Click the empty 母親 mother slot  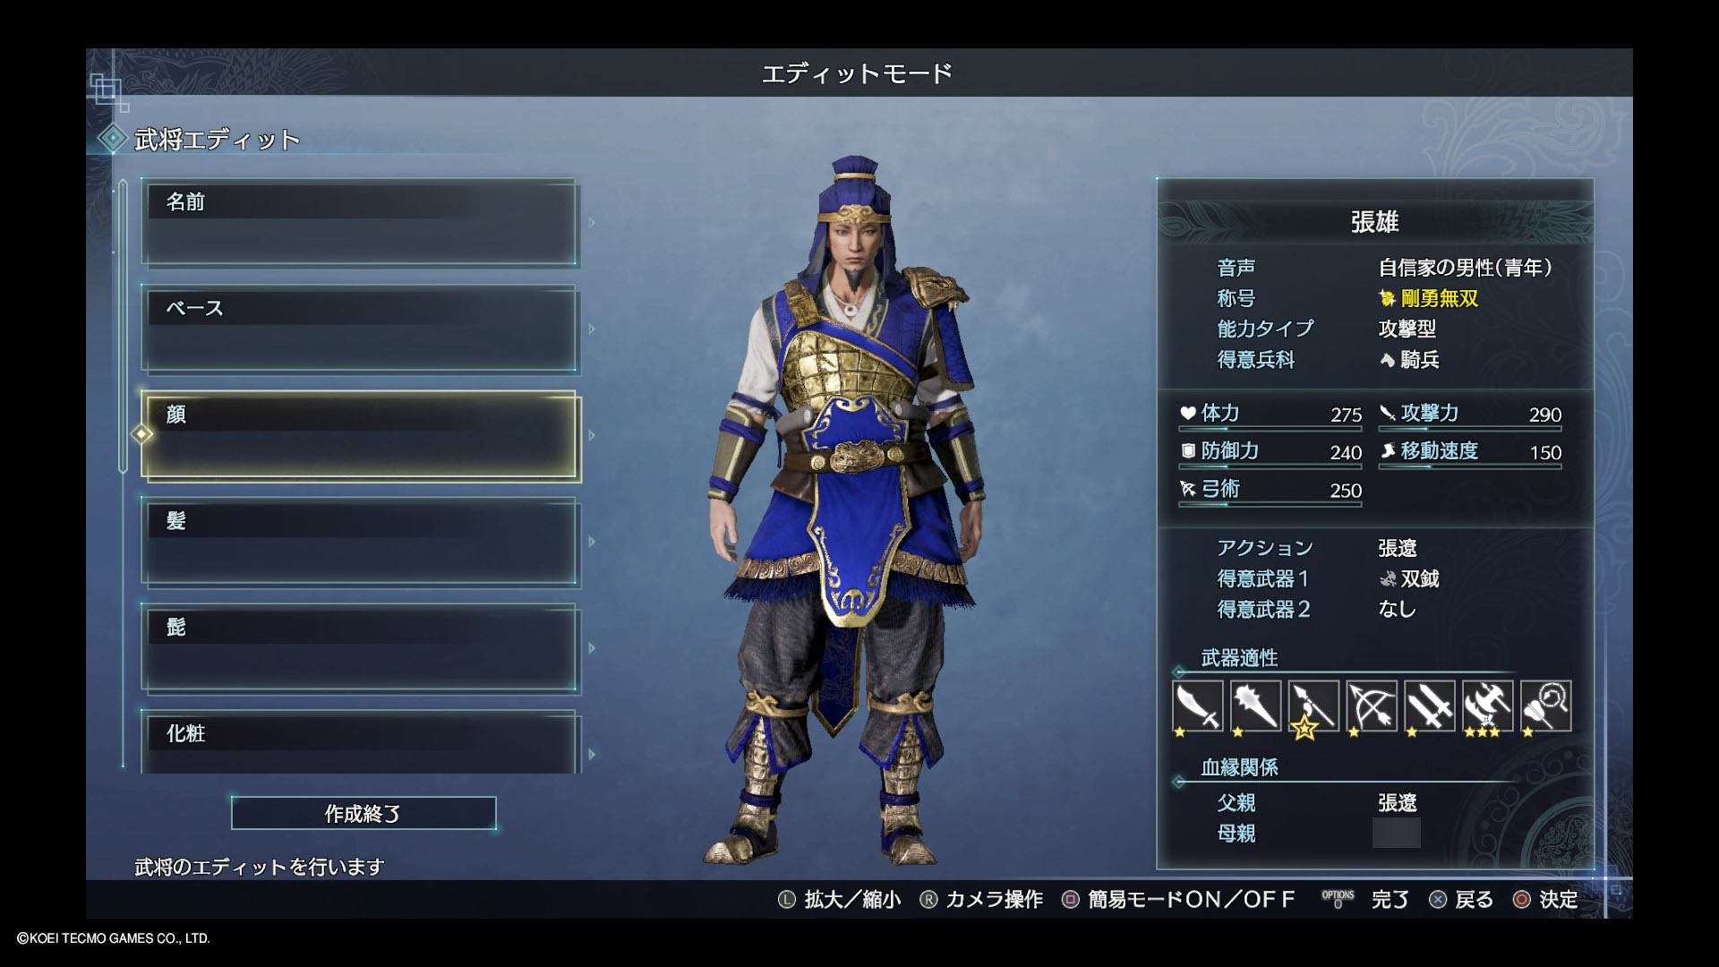(x=1397, y=833)
